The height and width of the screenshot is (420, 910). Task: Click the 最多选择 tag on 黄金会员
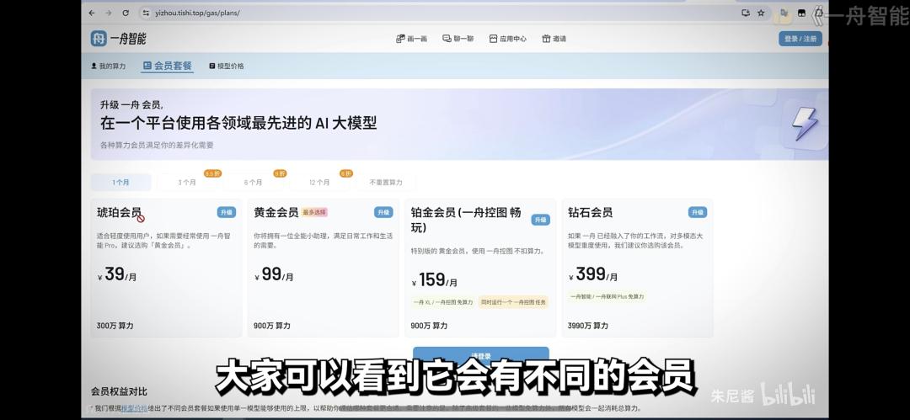click(314, 213)
